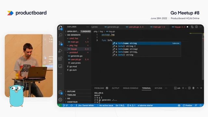Image resolution: width=208 pixels, height=117 pixels.
Task: Click the open changes compare icon
Action: coord(192,27)
